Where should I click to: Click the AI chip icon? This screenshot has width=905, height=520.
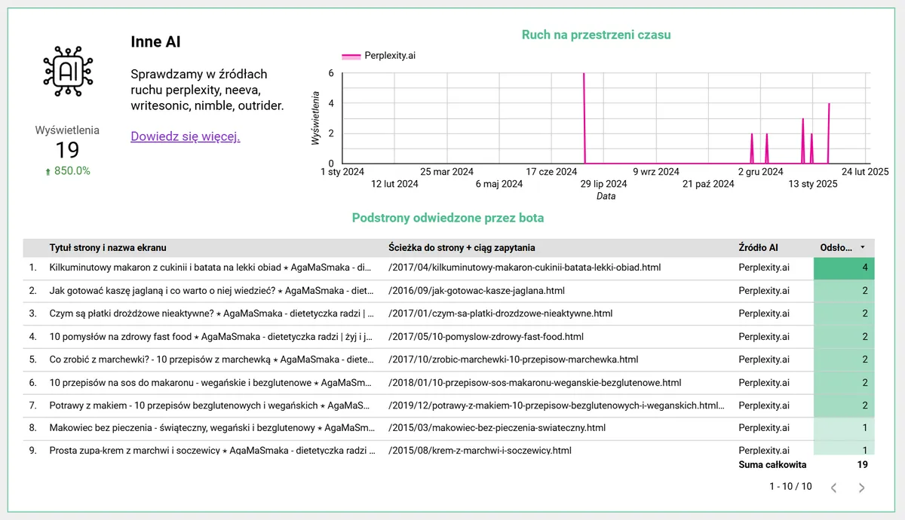(x=68, y=72)
